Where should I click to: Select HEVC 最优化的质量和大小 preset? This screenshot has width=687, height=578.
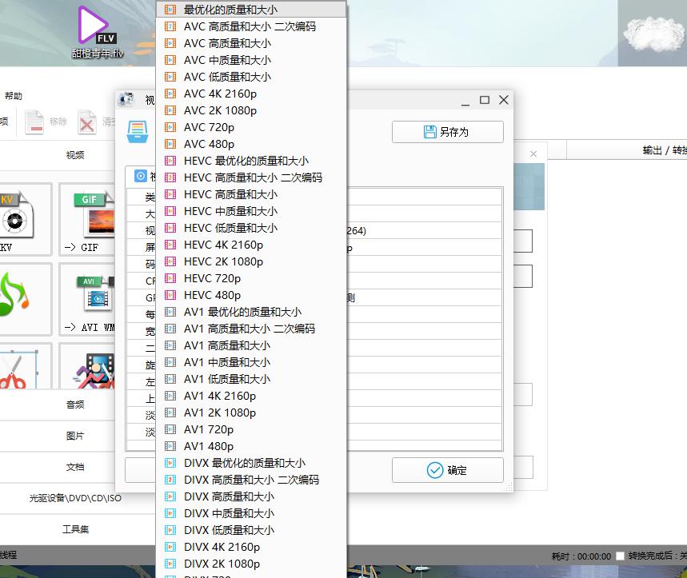click(251, 161)
